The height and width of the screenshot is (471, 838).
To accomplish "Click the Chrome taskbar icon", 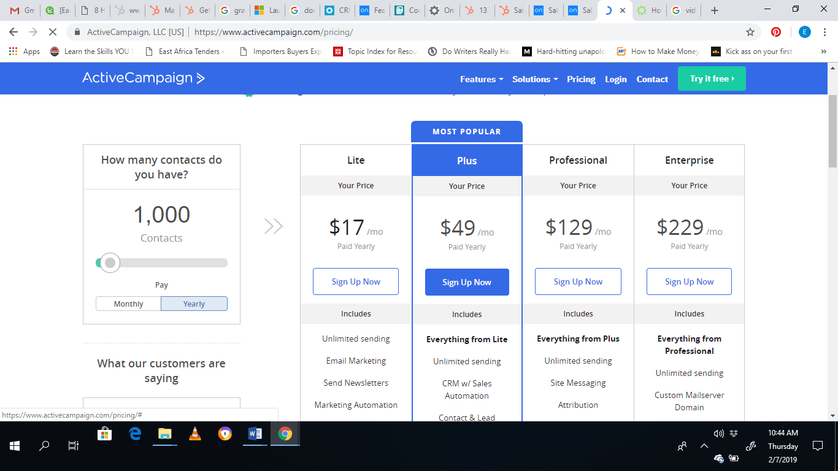I will point(285,434).
